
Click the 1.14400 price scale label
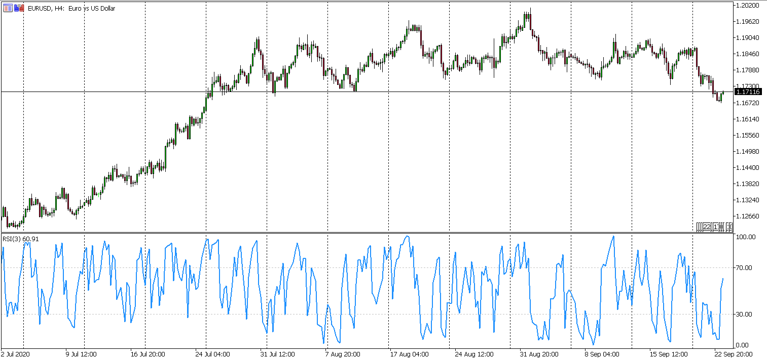click(747, 167)
